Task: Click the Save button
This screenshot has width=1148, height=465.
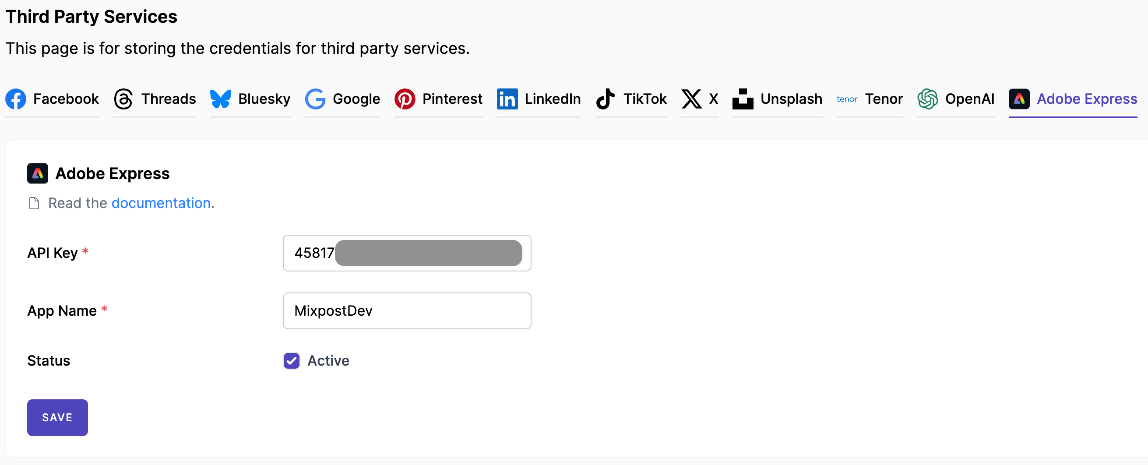Action: [x=57, y=417]
